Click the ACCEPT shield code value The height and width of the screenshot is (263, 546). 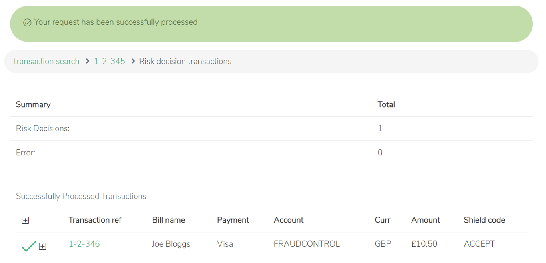pos(479,244)
